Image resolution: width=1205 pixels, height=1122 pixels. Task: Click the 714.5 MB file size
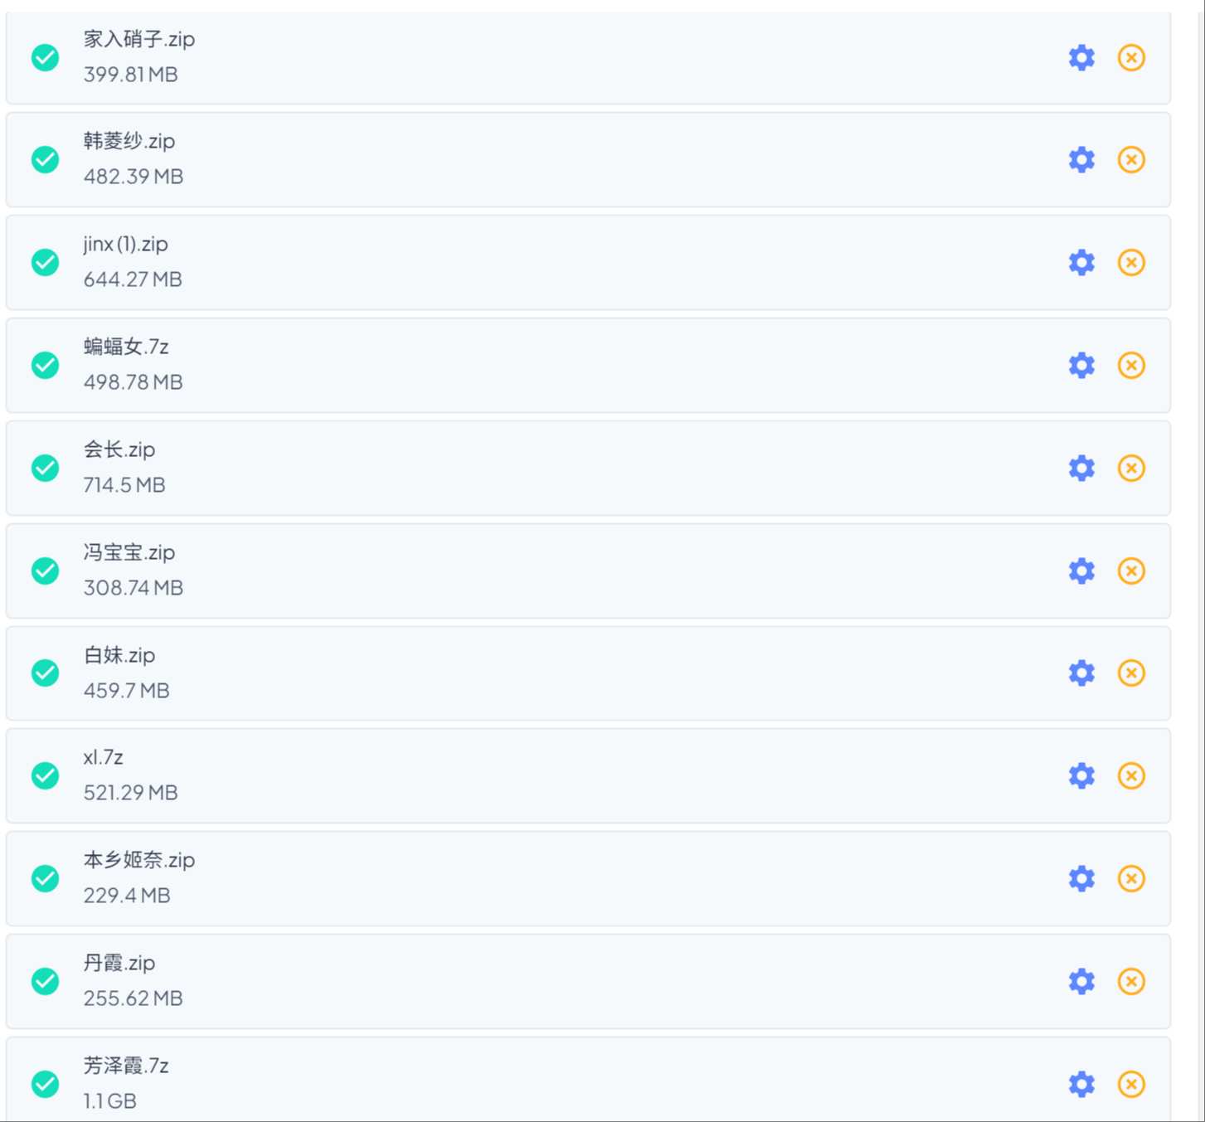pyautogui.click(x=124, y=484)
